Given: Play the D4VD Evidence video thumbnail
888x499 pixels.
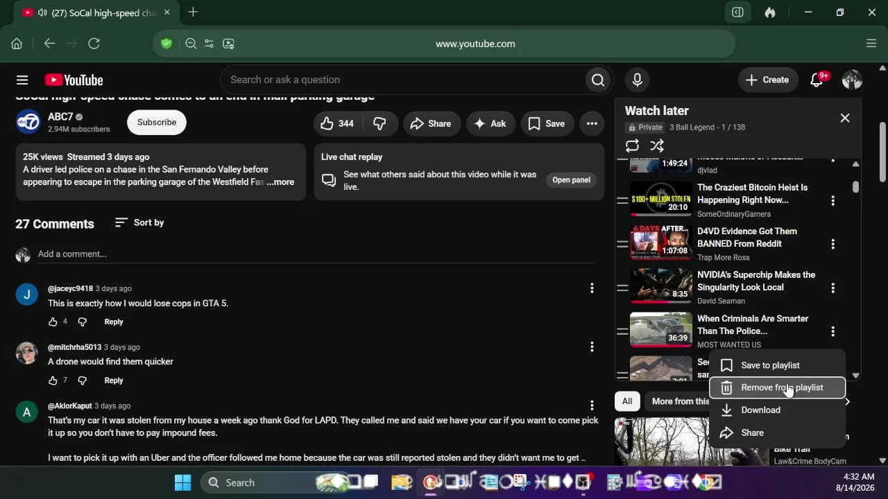Looking at the screenshot, I should [661, 243].
